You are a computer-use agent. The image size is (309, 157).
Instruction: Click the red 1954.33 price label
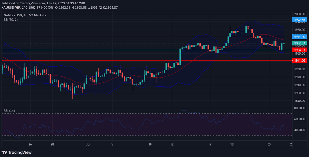click(299, 50)
